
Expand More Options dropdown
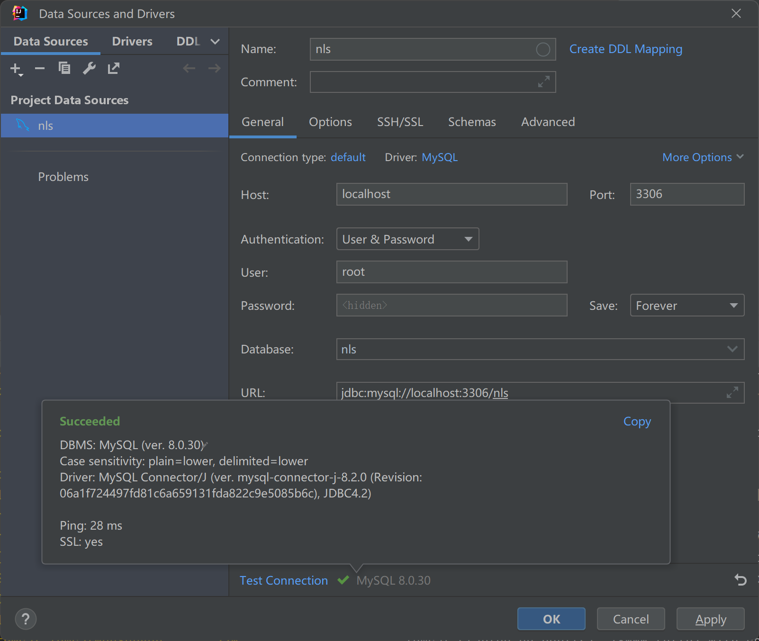point(703,157)
